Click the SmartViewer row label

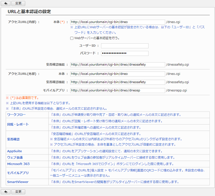[x=17, y=182]
